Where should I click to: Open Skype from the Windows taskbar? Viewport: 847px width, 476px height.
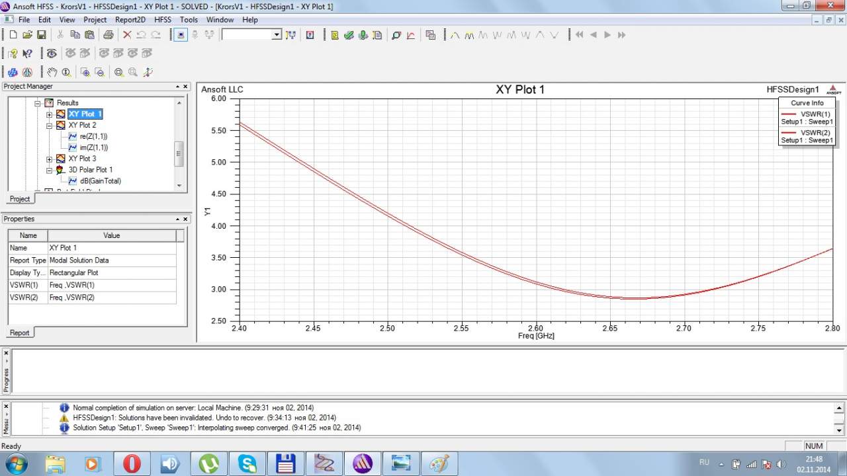coord(247,463)
